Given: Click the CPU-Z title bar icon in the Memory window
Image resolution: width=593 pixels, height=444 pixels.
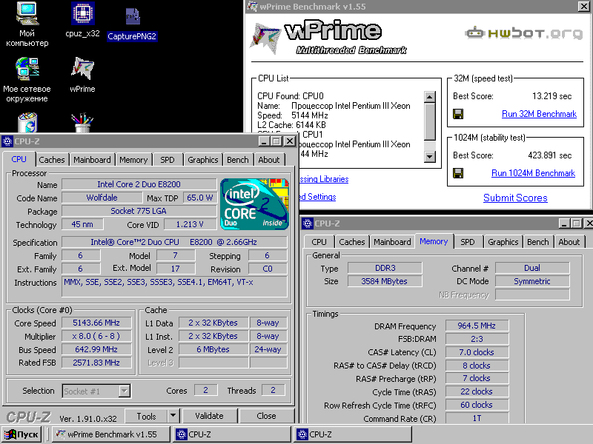Looking at the screenshot, I should (308, 223).
